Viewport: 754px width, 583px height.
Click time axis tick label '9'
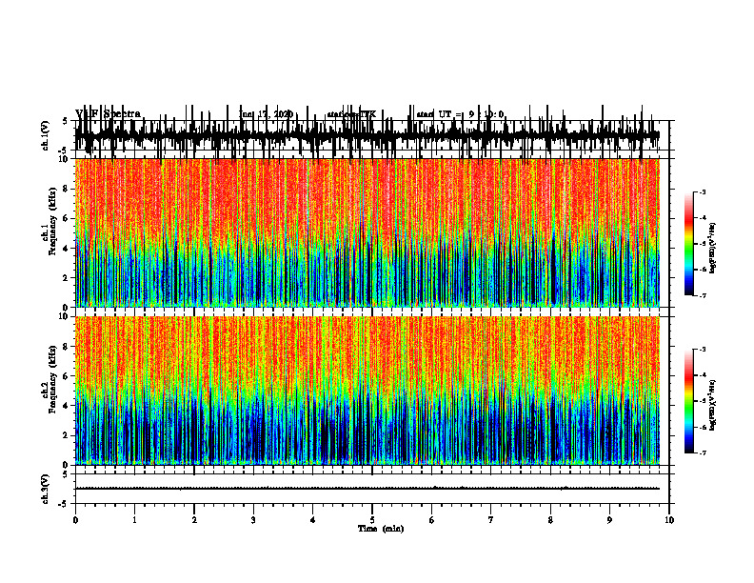click(x=609, y=520)
